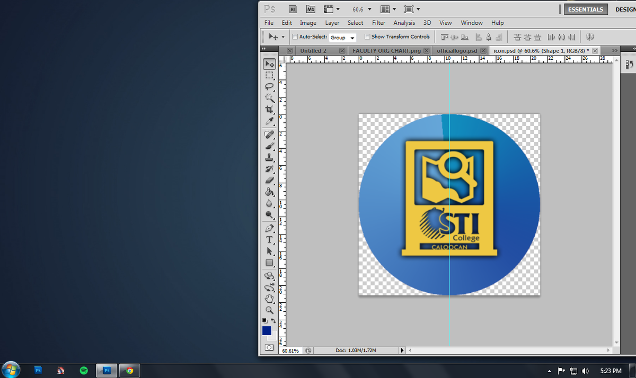
Task: Open the Edit menu
Action: (x=287, y=23)
